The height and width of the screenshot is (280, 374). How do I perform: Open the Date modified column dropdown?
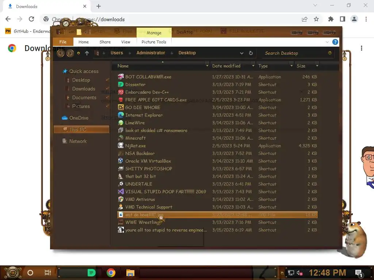click(253, 66)
